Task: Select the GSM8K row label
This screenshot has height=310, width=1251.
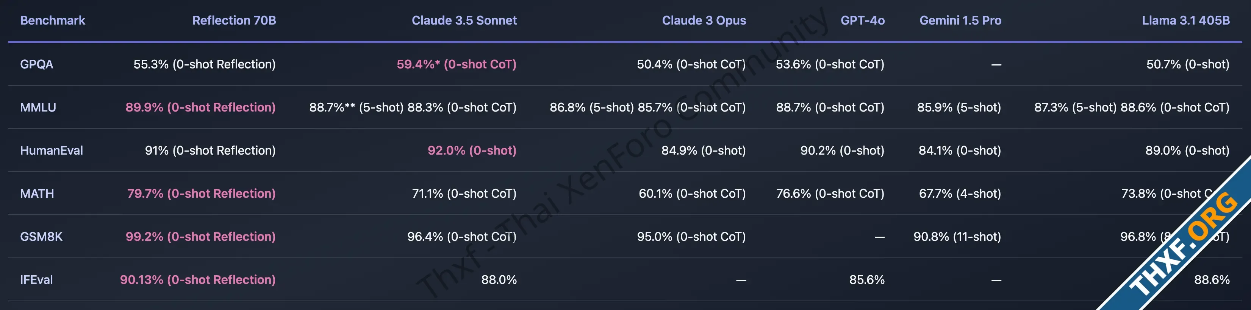Action: coord(41,236)
